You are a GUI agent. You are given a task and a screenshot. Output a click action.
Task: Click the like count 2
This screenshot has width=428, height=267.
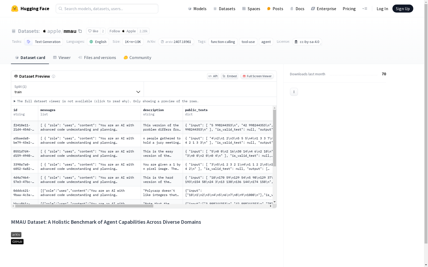tap(103, 31)
